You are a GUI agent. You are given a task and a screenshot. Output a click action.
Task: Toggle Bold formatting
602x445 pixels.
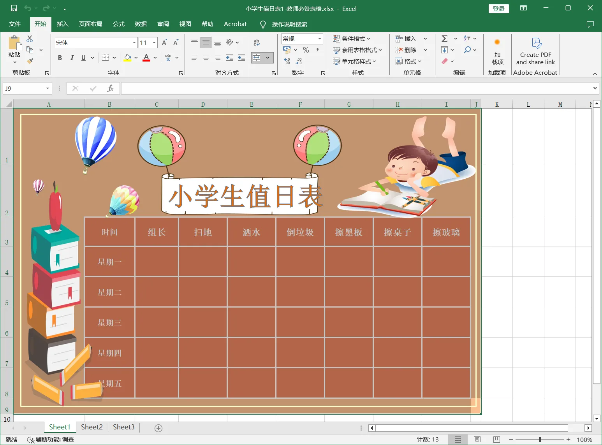60,58
